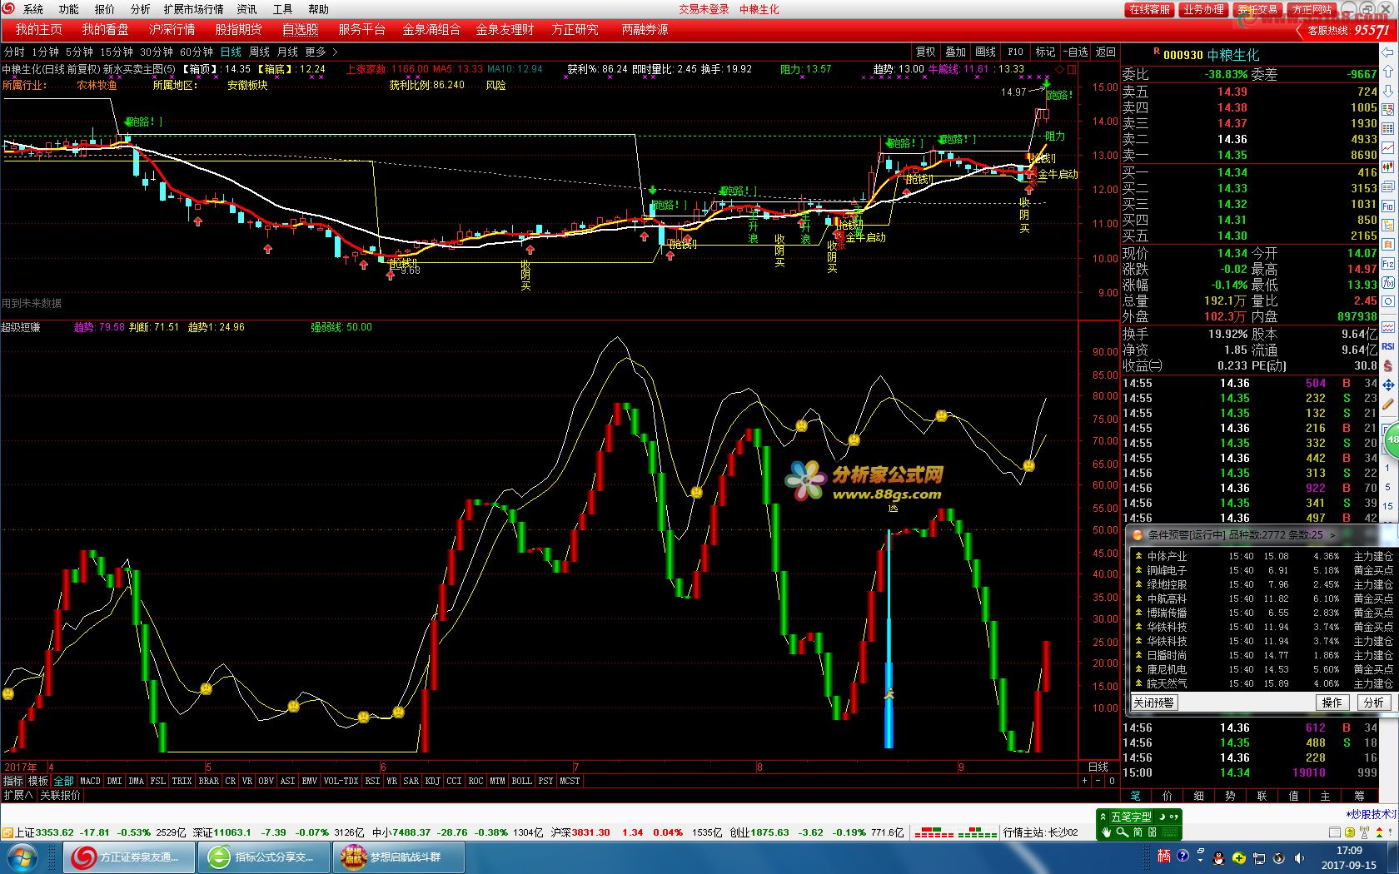
Task: Collapse the IME toolbar chevron
Action: point(1103,817)
